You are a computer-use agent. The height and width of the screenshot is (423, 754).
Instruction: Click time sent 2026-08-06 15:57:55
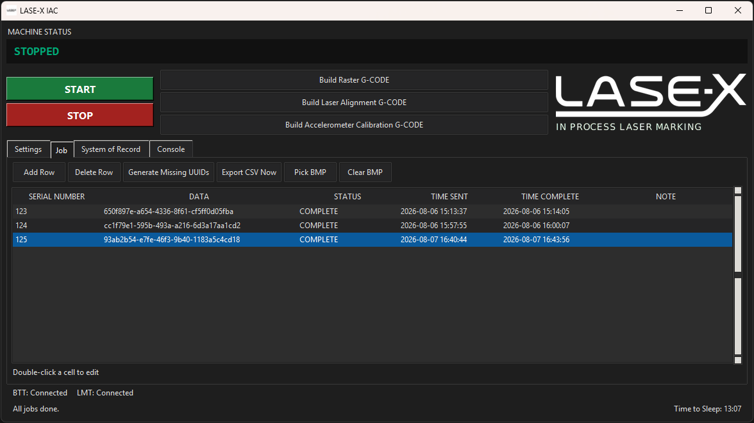[x=433, y=226]
